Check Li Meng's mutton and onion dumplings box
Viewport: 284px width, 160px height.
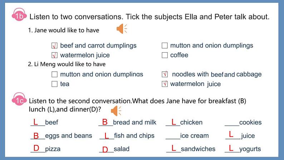tap(54, 74)
